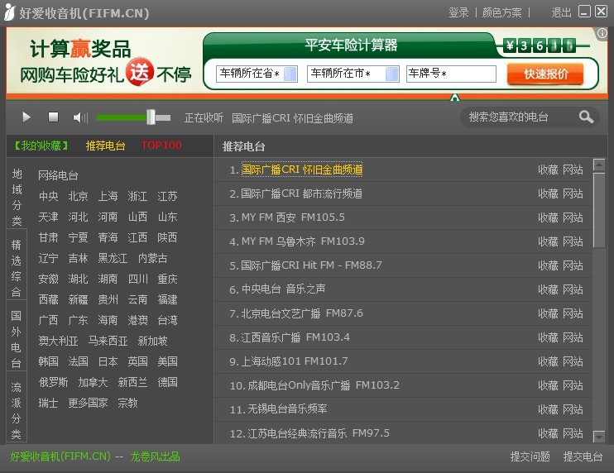The image size is (614, 473).
Task: Click 登录 to log in
Action: (458, 12)
